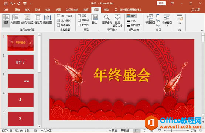The image size is (205, 133).
Task: Click the Move Split icon
Action: tap(158, 25)
